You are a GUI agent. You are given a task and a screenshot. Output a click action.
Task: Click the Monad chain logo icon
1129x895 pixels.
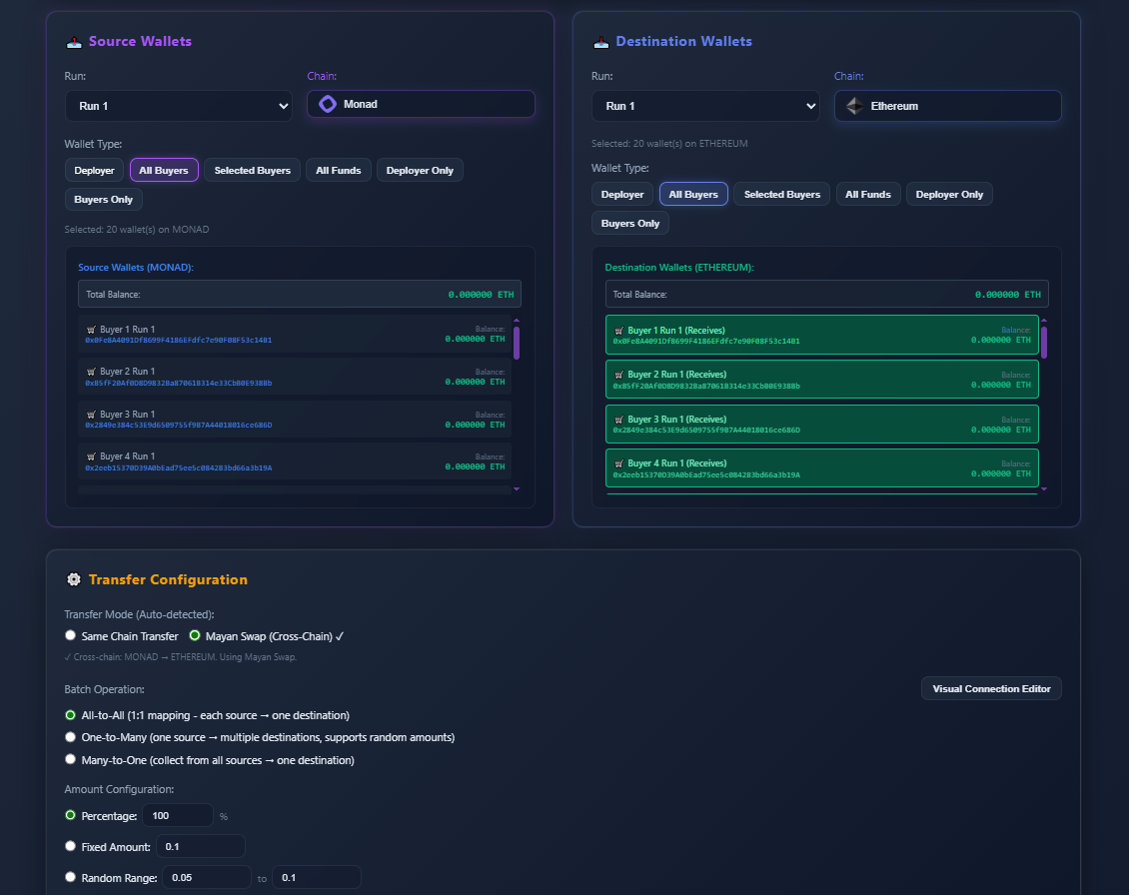(328, 103)
